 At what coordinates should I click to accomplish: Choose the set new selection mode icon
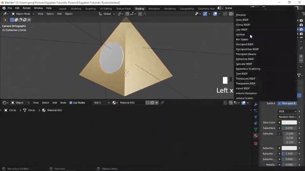coord(12,20)
